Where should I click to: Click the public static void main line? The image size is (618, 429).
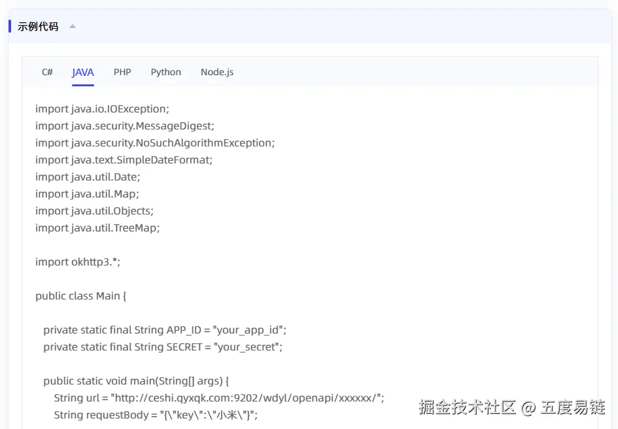(136, 381)
